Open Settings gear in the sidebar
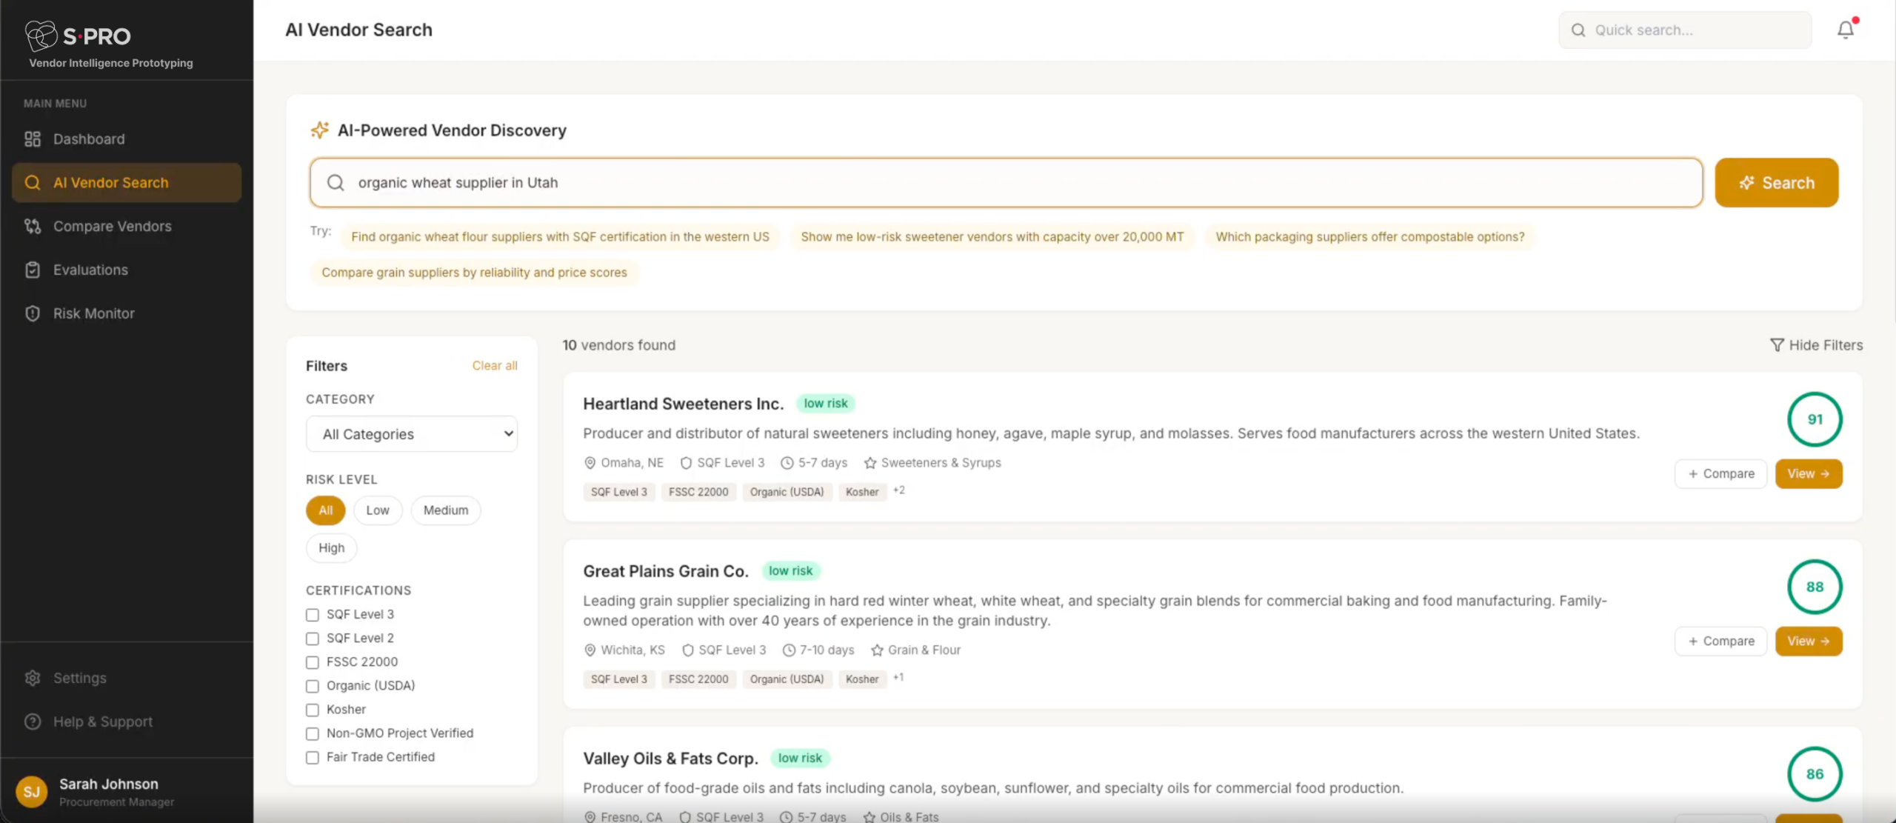The width and height of the screenshot is (1896, 823). [x=33, y=678]
